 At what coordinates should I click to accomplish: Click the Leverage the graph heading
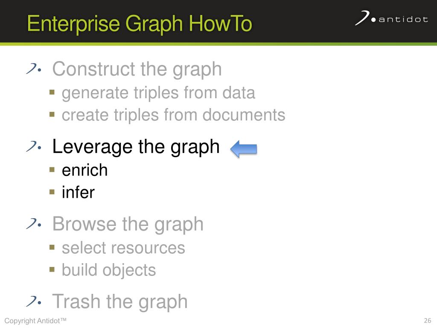(136, 147)
